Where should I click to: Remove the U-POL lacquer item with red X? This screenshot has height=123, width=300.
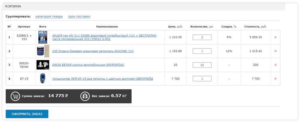coord(275,37)
